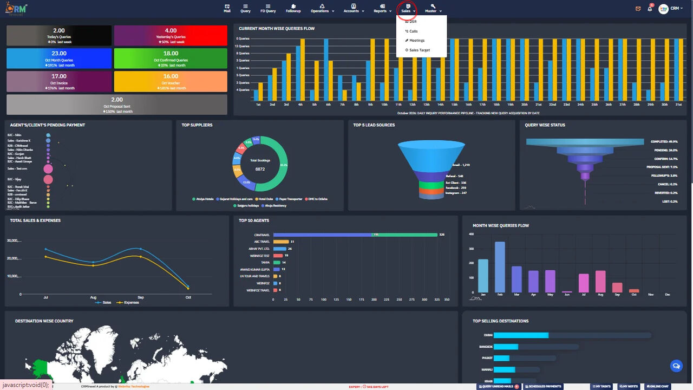The width and height of the screenshot is (693, 390).
Task: Open the Query module icon
Action: coord(245,8)
